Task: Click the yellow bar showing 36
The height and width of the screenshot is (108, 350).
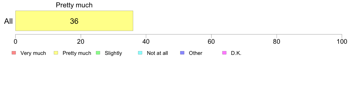Action: click(x=74, y=21)
